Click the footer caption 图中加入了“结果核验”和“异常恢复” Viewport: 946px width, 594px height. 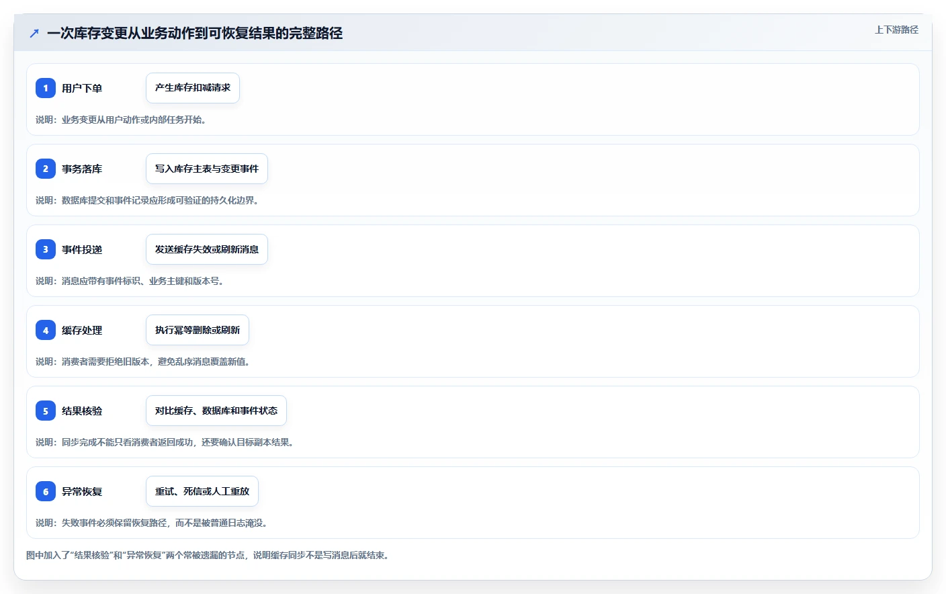(x=95, y=555)
